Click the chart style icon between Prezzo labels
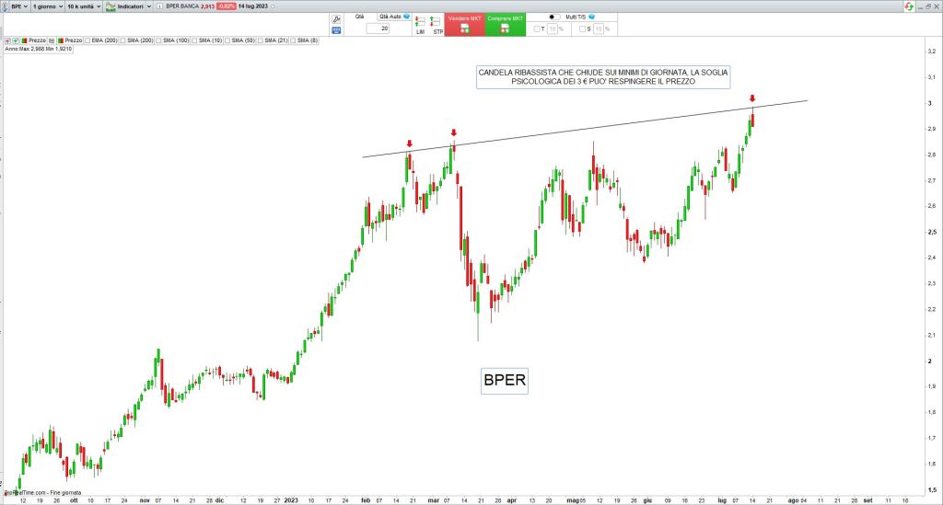Viewport: 943px width, 505px height. [52, 40]
